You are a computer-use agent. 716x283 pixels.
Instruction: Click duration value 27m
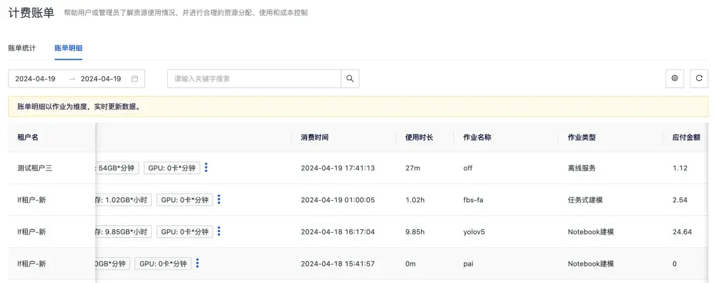[413, 168]
